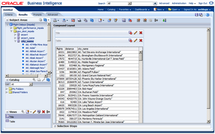Open the Favorites menu
This screenshot has height=134, width=215.
(x=125, y=10)
